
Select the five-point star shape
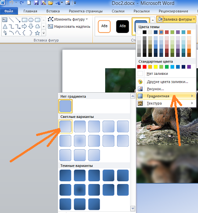(37, 33)
